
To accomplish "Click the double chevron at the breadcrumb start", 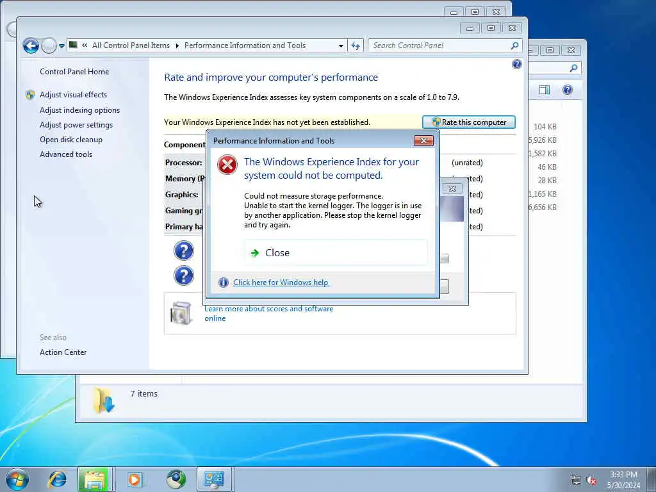I will [85, 45].
